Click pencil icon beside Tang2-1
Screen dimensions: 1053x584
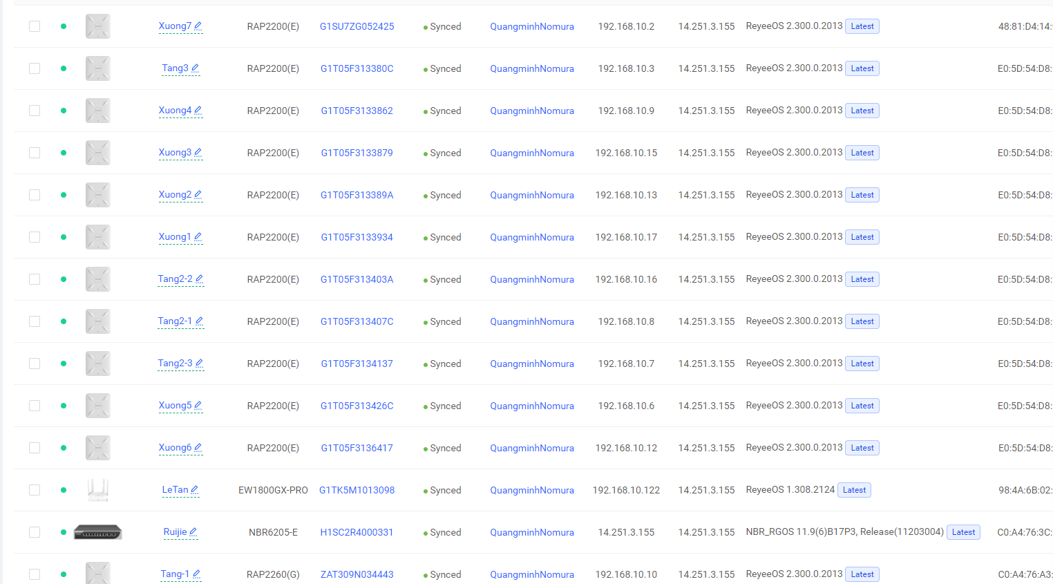[x=199, y=321]
